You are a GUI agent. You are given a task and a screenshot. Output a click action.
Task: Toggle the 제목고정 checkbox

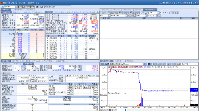[161, 13]
